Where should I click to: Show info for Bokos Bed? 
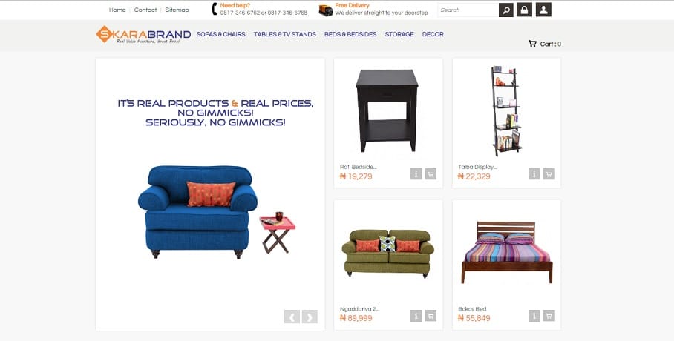tap(534, 316)
